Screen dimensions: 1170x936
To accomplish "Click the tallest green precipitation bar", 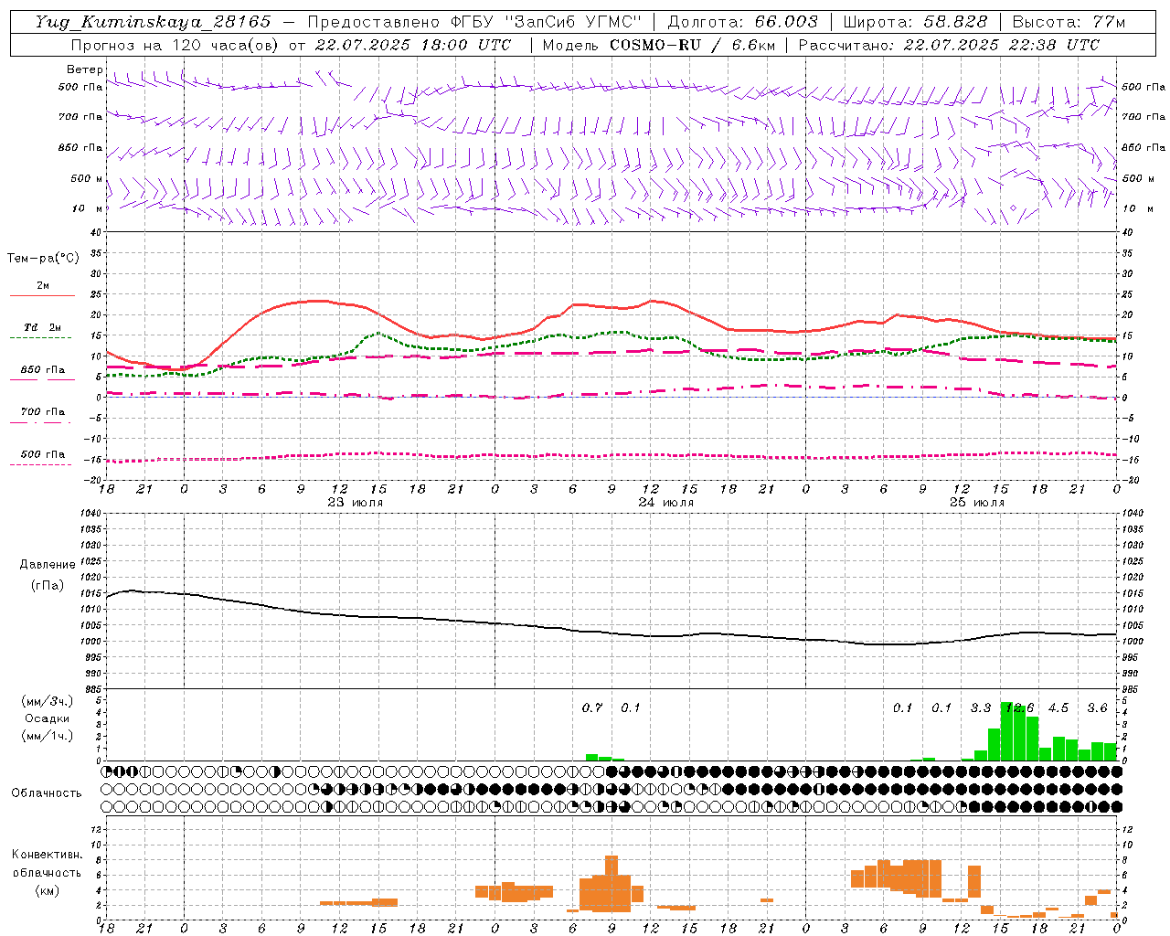I will pos(1006,731).
